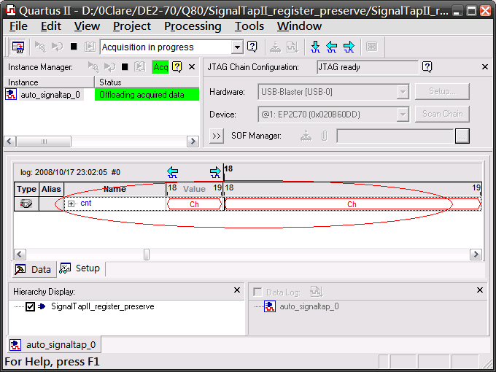Click Data Log save icon
The image size is (496, 372).
[x=317, y=292]
